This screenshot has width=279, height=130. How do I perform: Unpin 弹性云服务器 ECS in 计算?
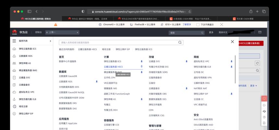click(x=142, y=61)
